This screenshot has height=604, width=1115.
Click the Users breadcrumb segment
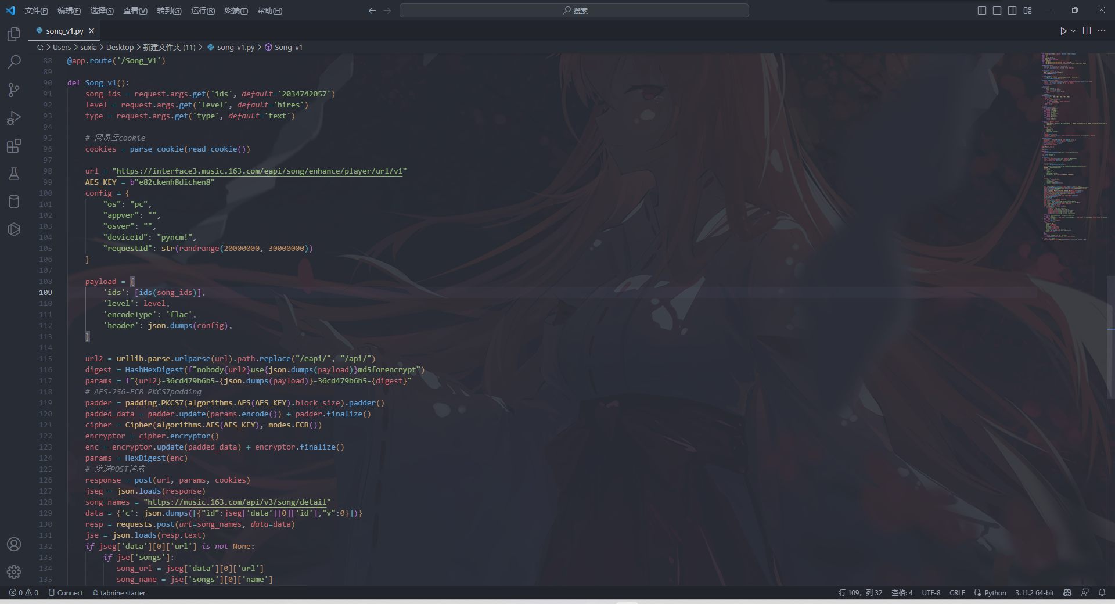pos(62,47)
